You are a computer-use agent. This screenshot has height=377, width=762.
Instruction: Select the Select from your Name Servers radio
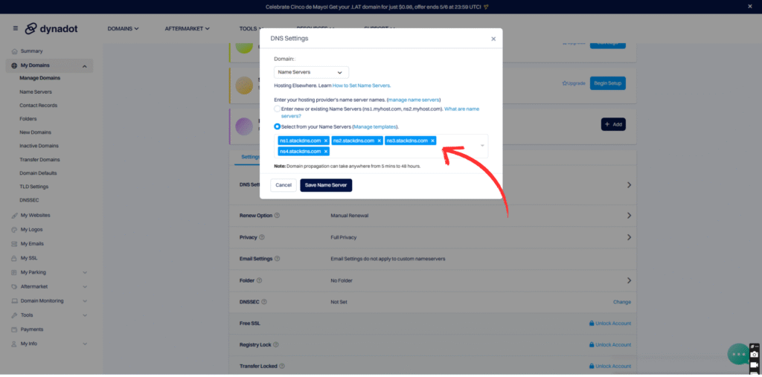tap(277, 126)
